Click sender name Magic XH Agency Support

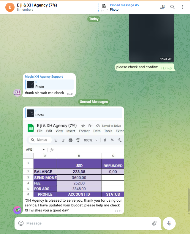pos(44,77)
